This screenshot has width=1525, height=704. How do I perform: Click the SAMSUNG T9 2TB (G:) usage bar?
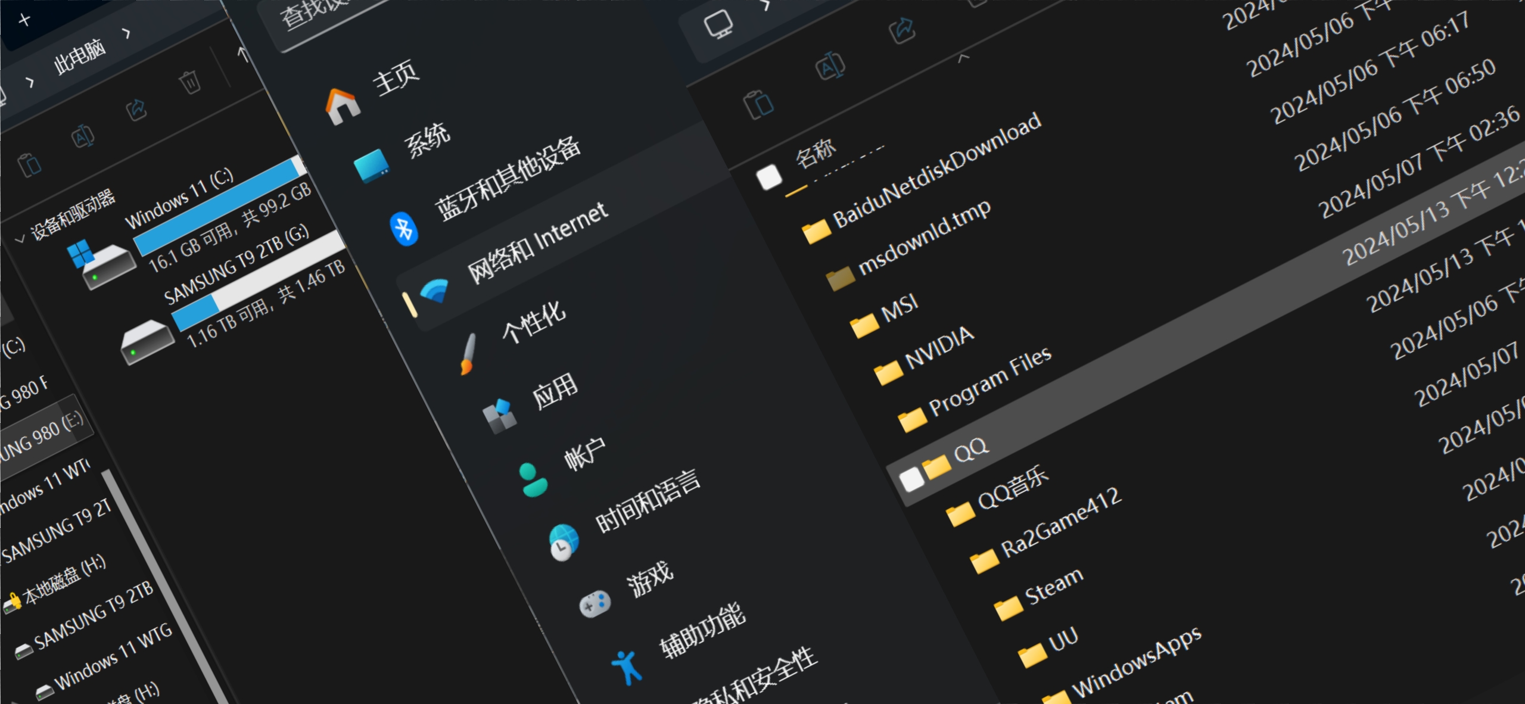[x=259, y=281]
